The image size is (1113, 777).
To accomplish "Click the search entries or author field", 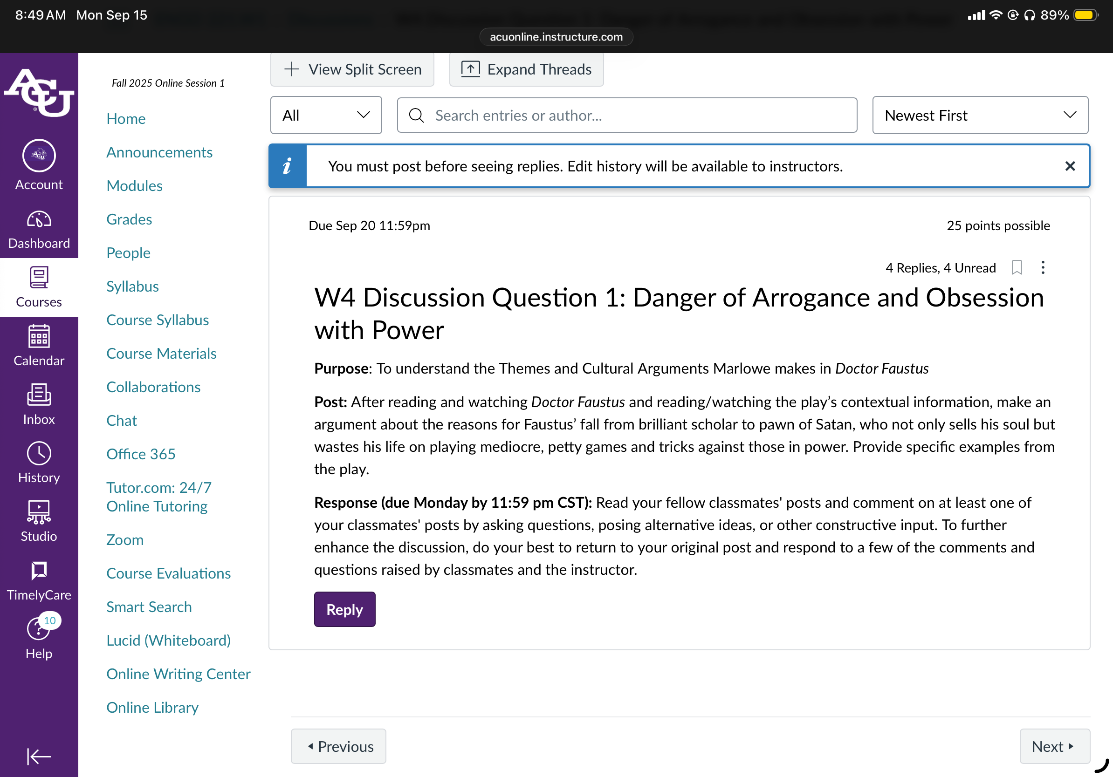I will click(627, 115).
